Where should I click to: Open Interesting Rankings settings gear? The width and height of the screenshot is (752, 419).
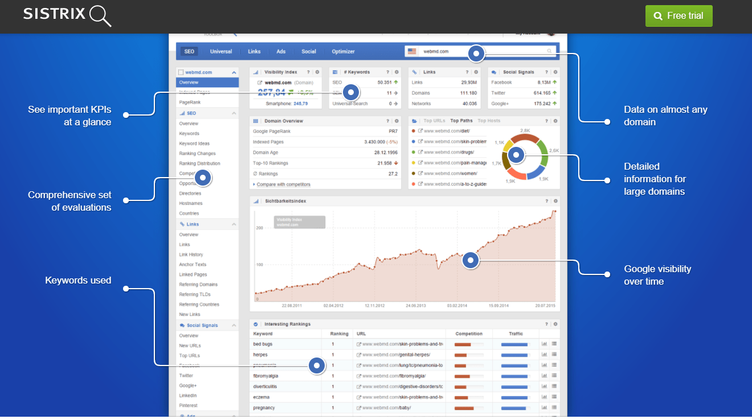pos(555,324)
